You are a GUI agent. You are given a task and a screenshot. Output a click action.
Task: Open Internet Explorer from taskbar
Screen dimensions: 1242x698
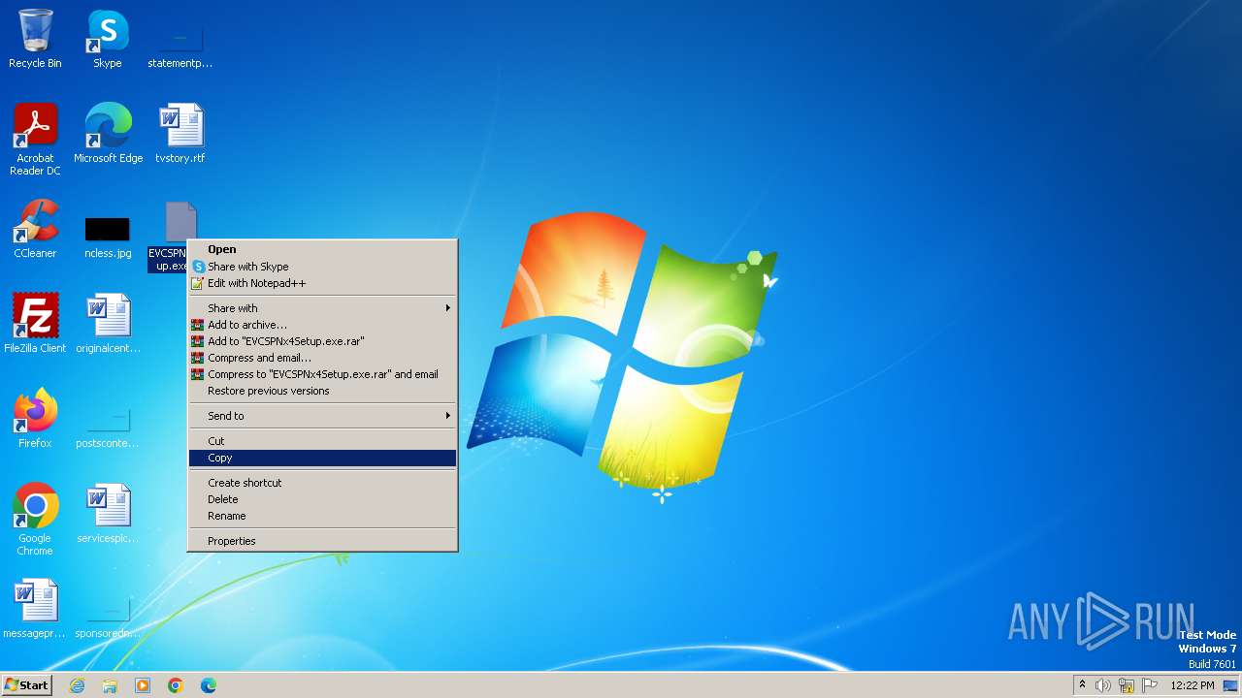(x=77, y=685)
